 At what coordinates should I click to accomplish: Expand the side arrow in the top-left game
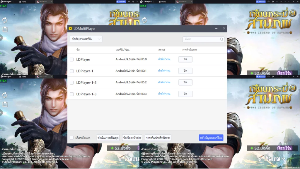[x=1, y=38]
